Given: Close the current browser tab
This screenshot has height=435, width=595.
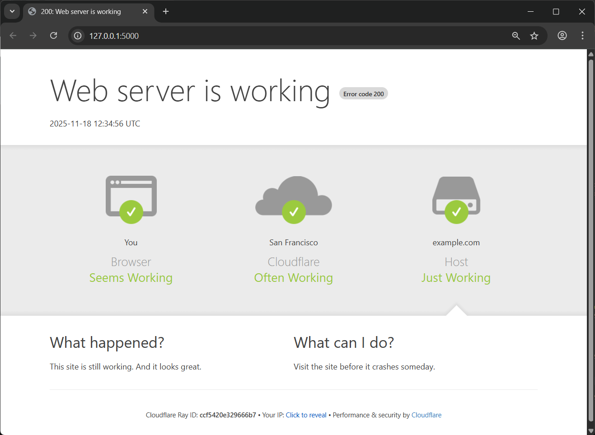Looking at the screenshot, I should (x=145, y=11).
